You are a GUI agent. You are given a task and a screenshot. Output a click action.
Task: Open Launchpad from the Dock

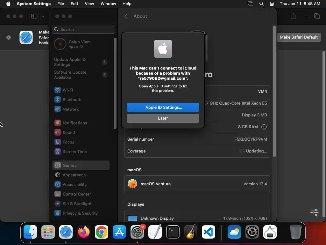coord(48,232)
